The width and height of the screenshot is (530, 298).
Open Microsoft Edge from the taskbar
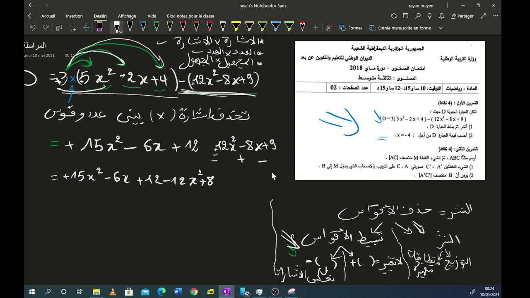[x=161, y=292]
